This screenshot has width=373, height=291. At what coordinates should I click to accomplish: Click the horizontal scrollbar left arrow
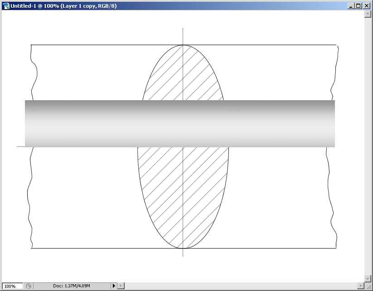coord(121,286)
